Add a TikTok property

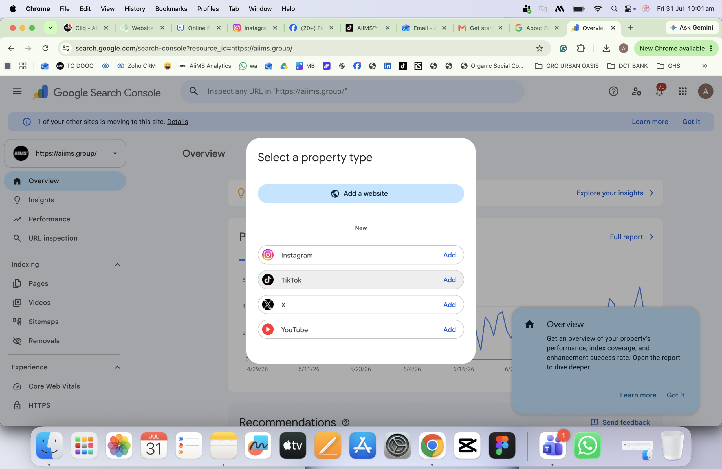[x=449, y=280]
